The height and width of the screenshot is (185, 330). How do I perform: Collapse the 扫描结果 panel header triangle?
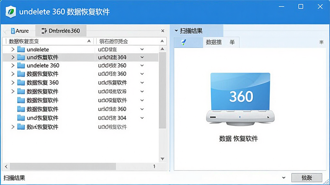pos(176,31)
